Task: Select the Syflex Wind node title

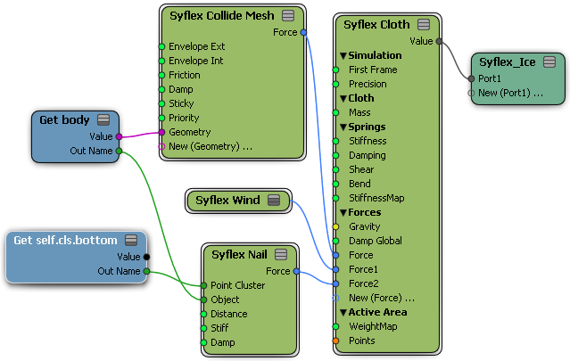Action: (x=227, y=201)
